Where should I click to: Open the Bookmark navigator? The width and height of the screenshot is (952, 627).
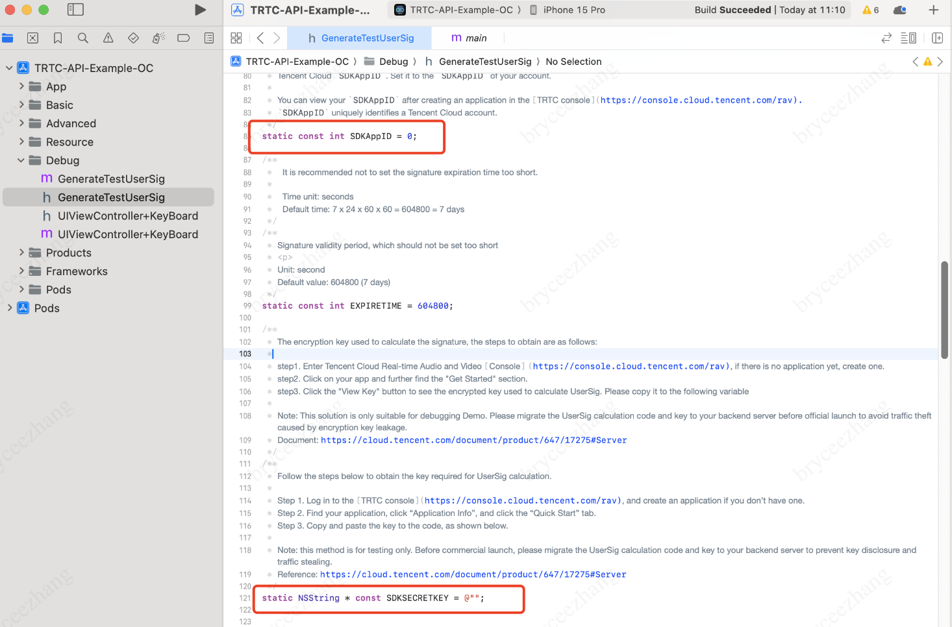coord(58,38)
